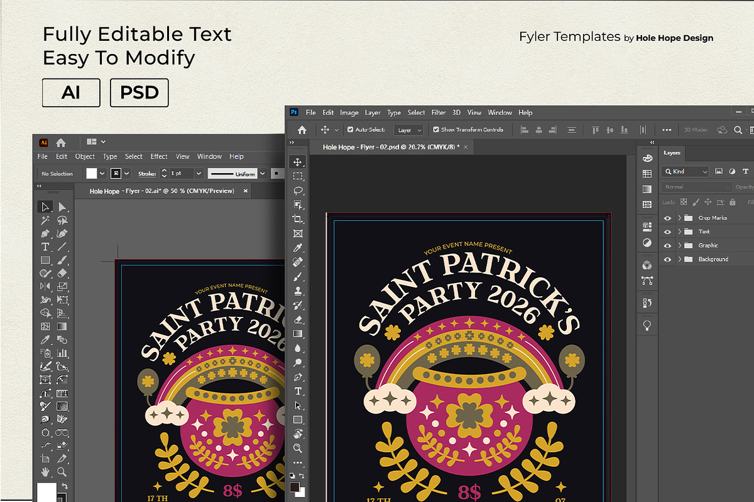The width and height of the screenshot is (754, 502).
Task: Select the Horizontal Type tool in Photoshop
Action: pyautogui.click(x=298, y=392)
